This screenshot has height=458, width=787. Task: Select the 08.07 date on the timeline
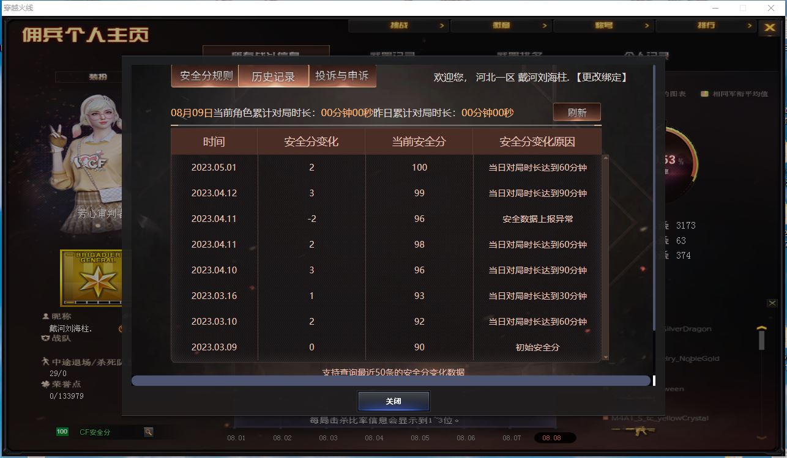[512, 438]
